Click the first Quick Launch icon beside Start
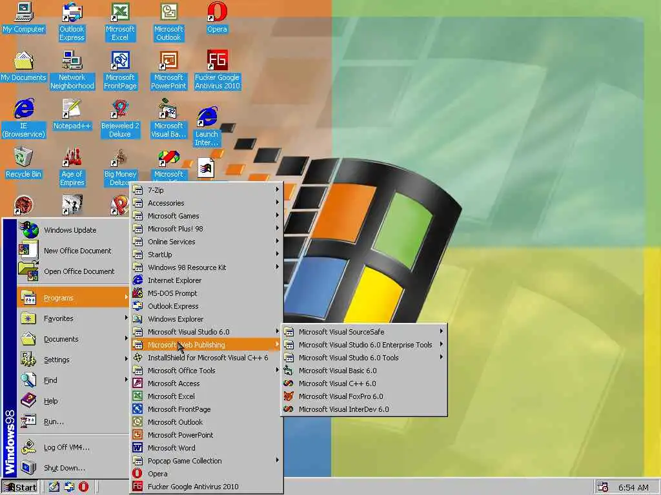 (x=54, y=487)
